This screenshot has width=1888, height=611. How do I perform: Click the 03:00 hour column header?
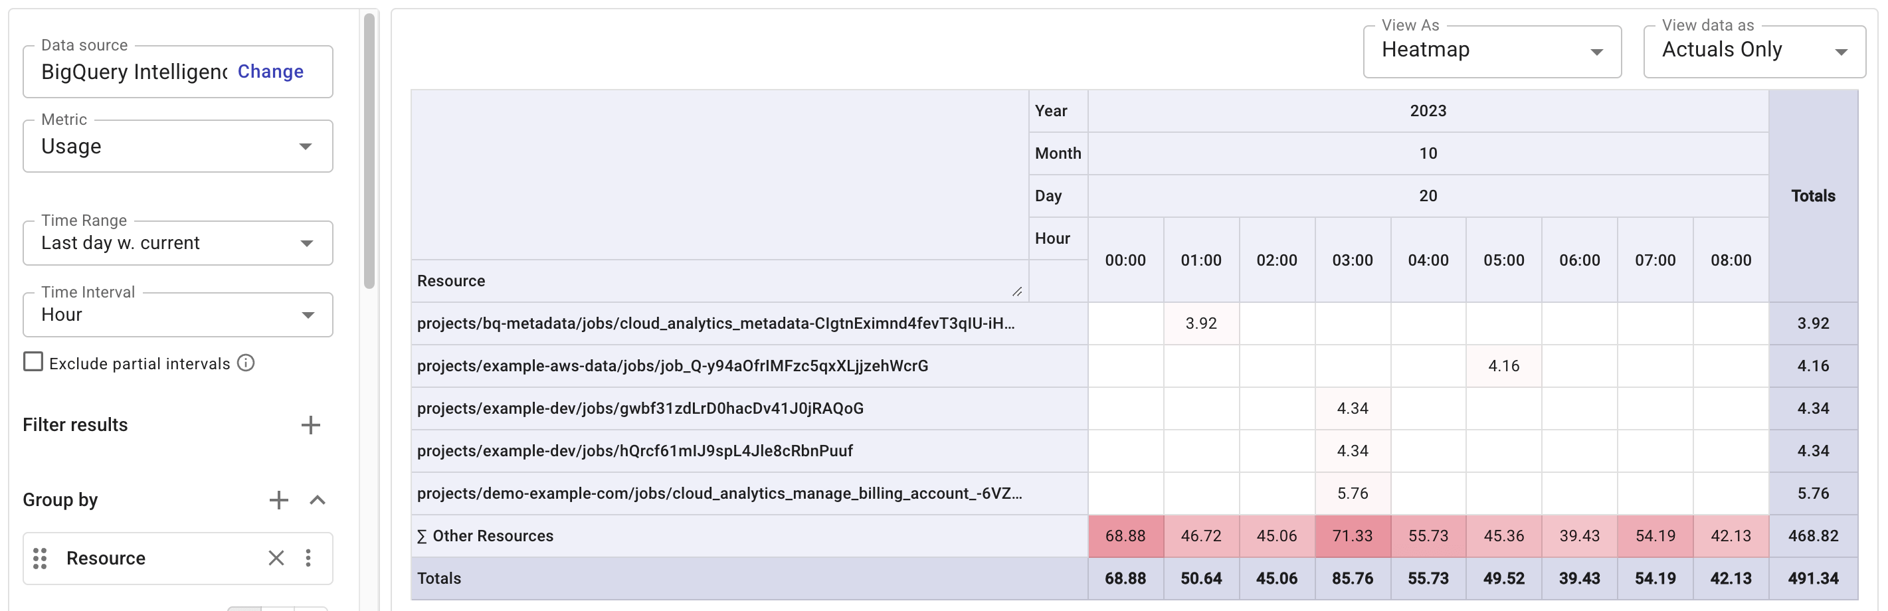click(1351, 260)
